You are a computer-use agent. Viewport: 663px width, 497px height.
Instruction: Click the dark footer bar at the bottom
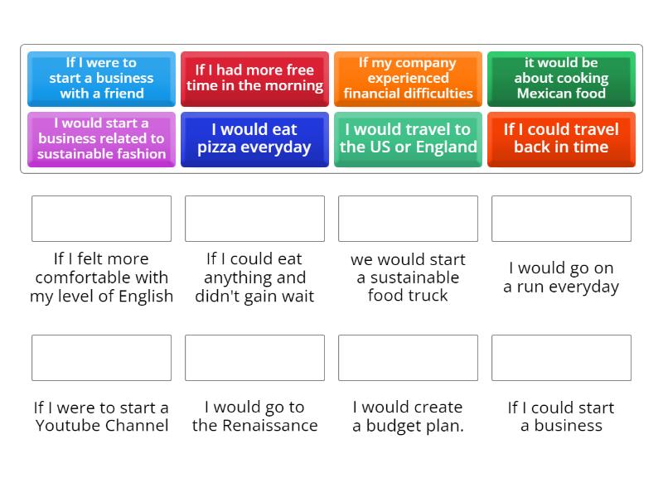(x=331, y=490)
